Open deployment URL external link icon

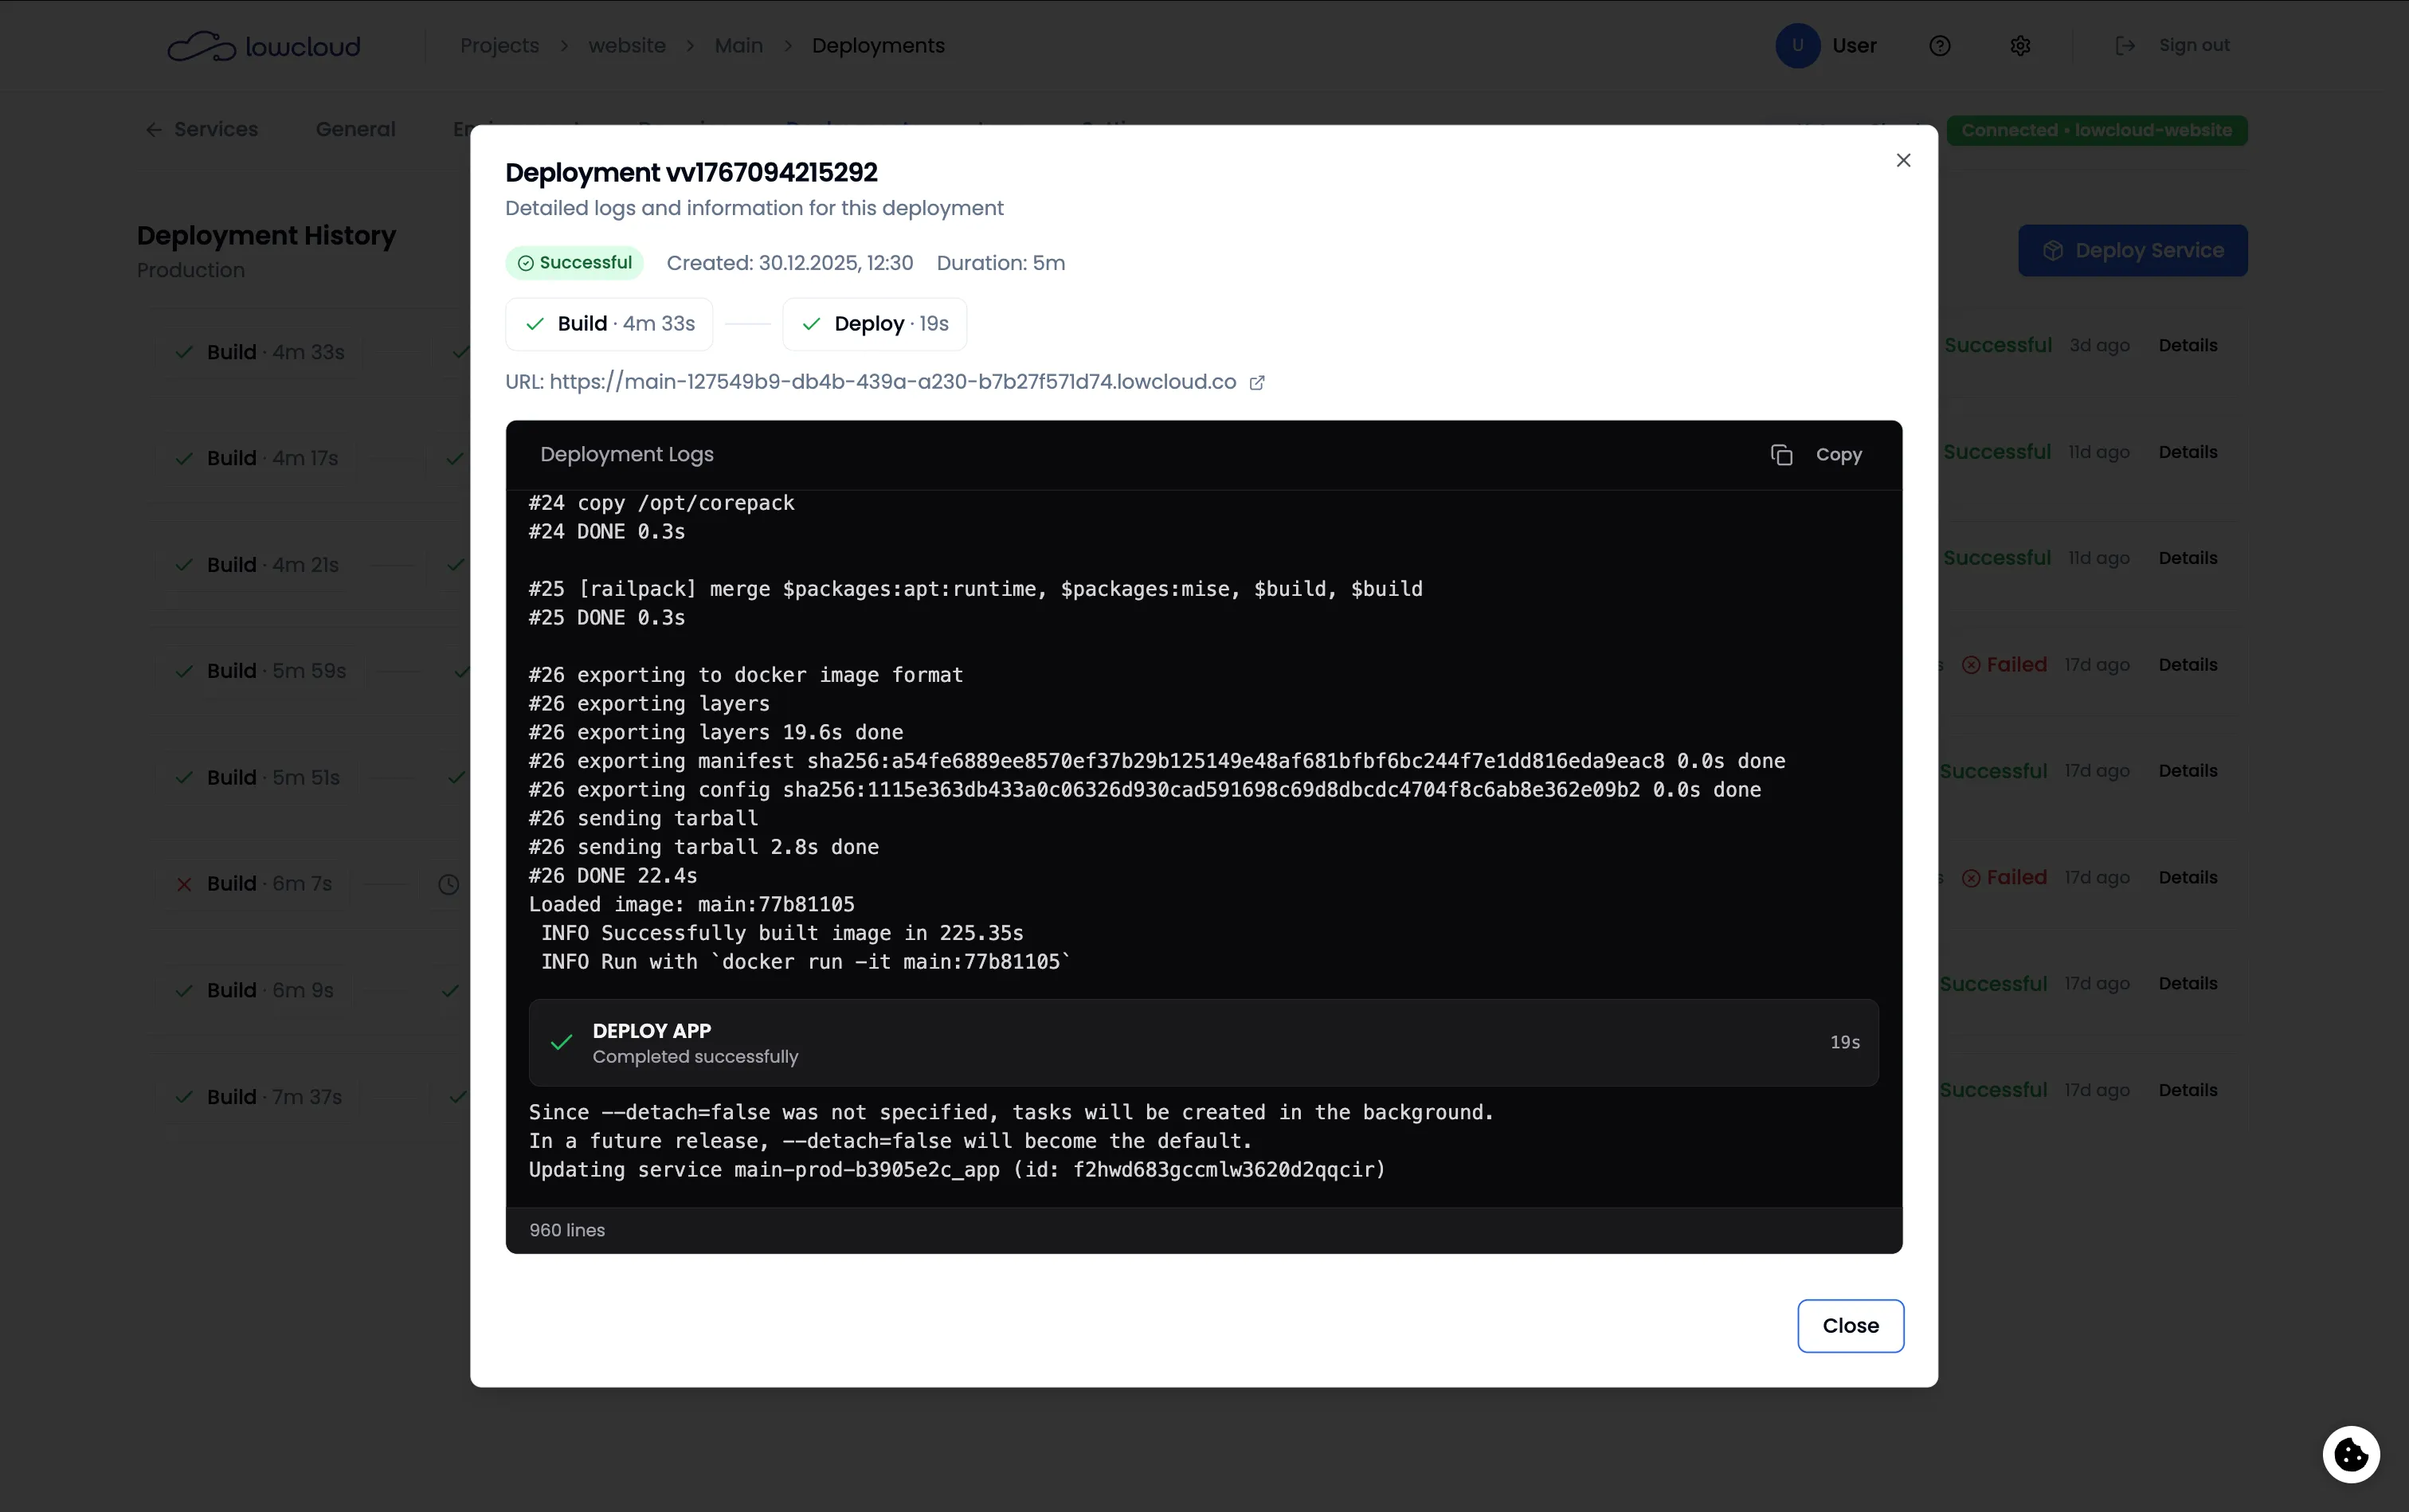point(1257,383)
